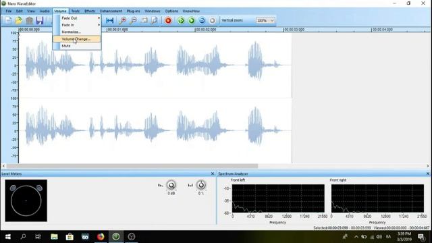Screen dimensions: 432x243
Task: Expand the Fade Out submenu
Action: (x=77, y=18)
